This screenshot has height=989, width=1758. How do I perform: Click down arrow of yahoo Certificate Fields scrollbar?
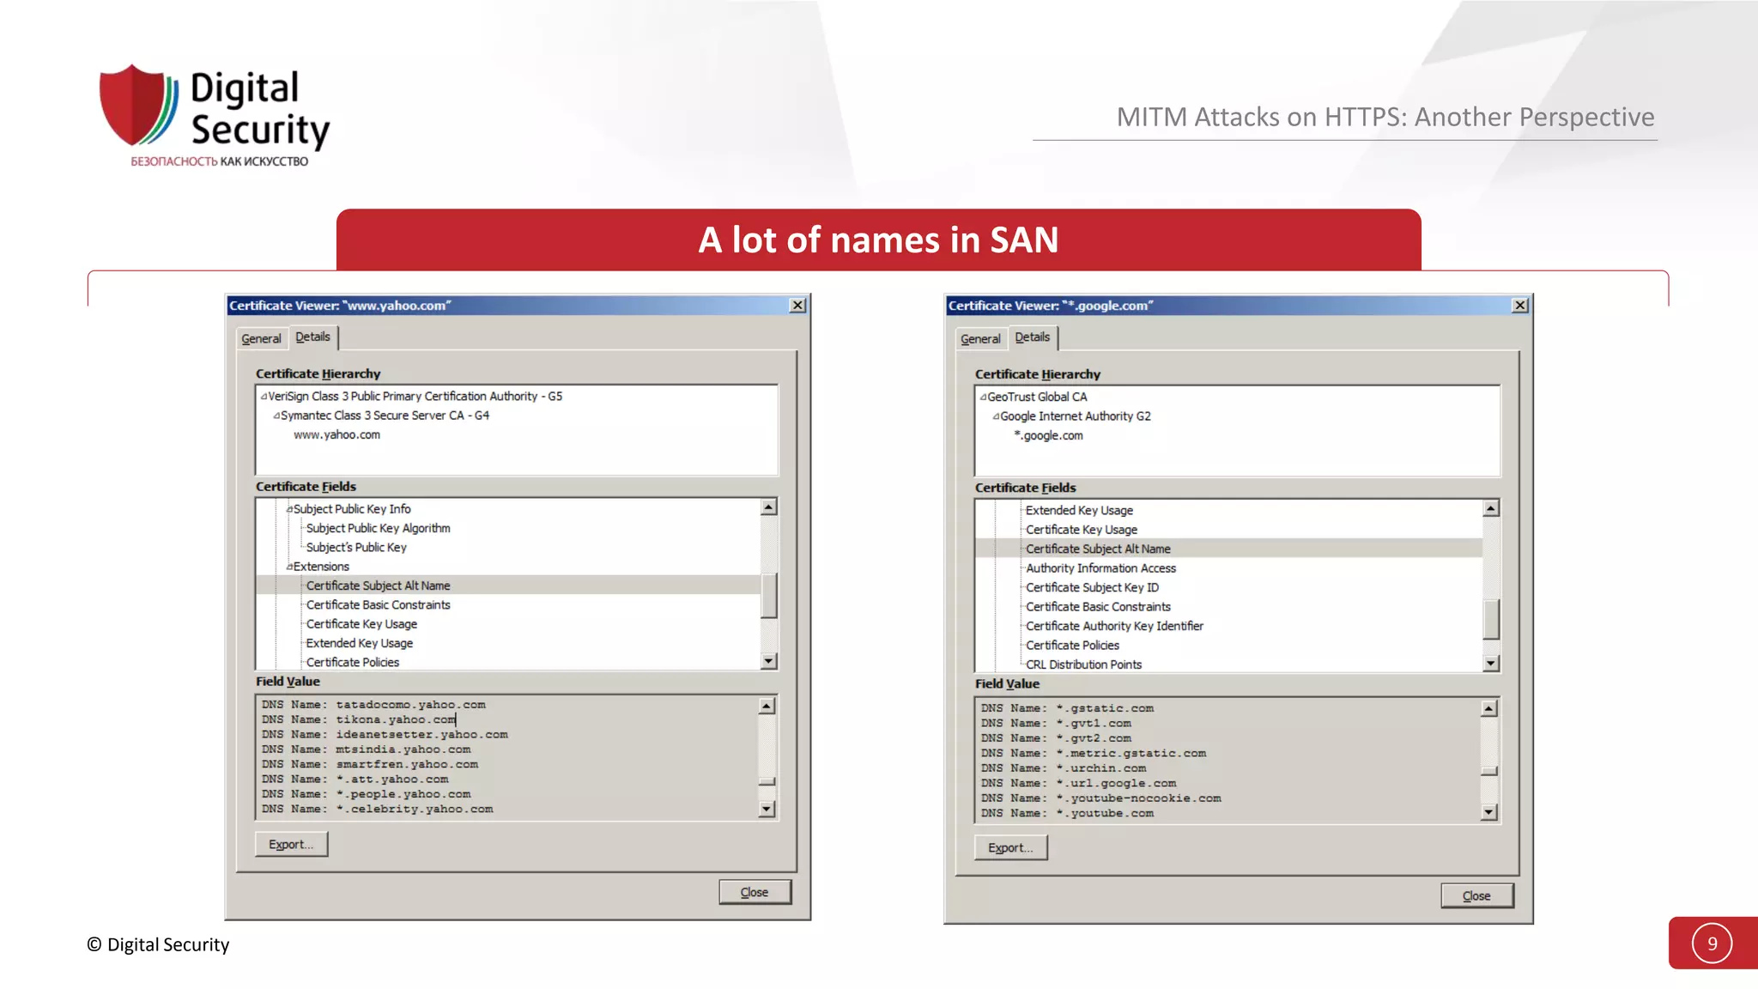pos(769,661)
